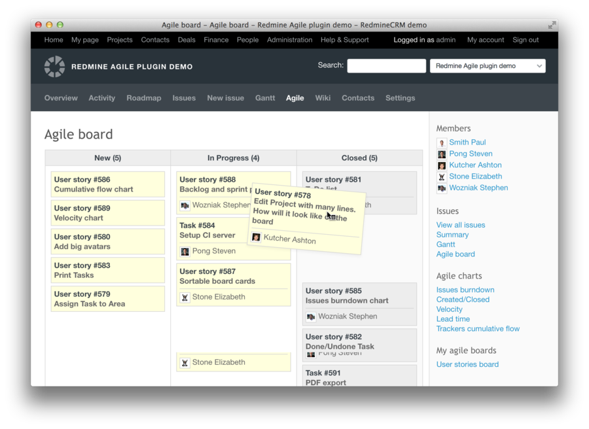
Task: Select User story #579 Assign Task to Area
Action: (108, 299)
